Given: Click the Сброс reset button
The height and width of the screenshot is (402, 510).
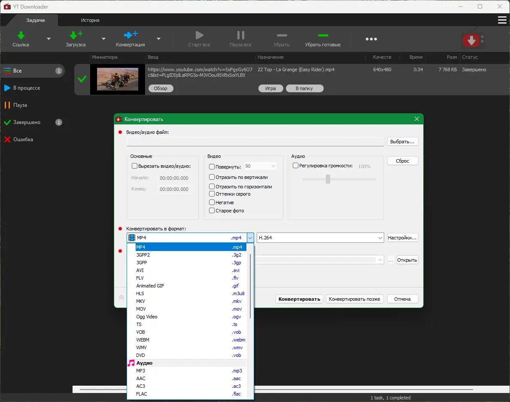Looking at the screenshot, I should (402, 160).
